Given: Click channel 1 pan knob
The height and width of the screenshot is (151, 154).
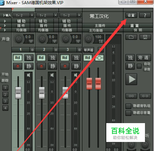Looking at the screenshot, I should [x=18, y=39].
